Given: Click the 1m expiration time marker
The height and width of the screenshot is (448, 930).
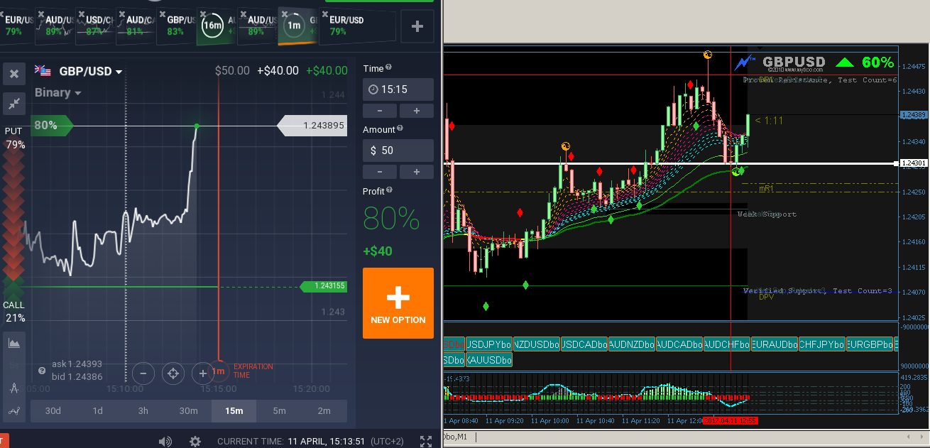Looking at the screenshot, I should pos(218,371).
